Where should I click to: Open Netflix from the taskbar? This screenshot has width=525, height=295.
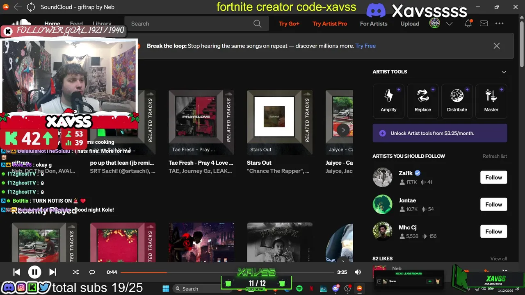311,288
